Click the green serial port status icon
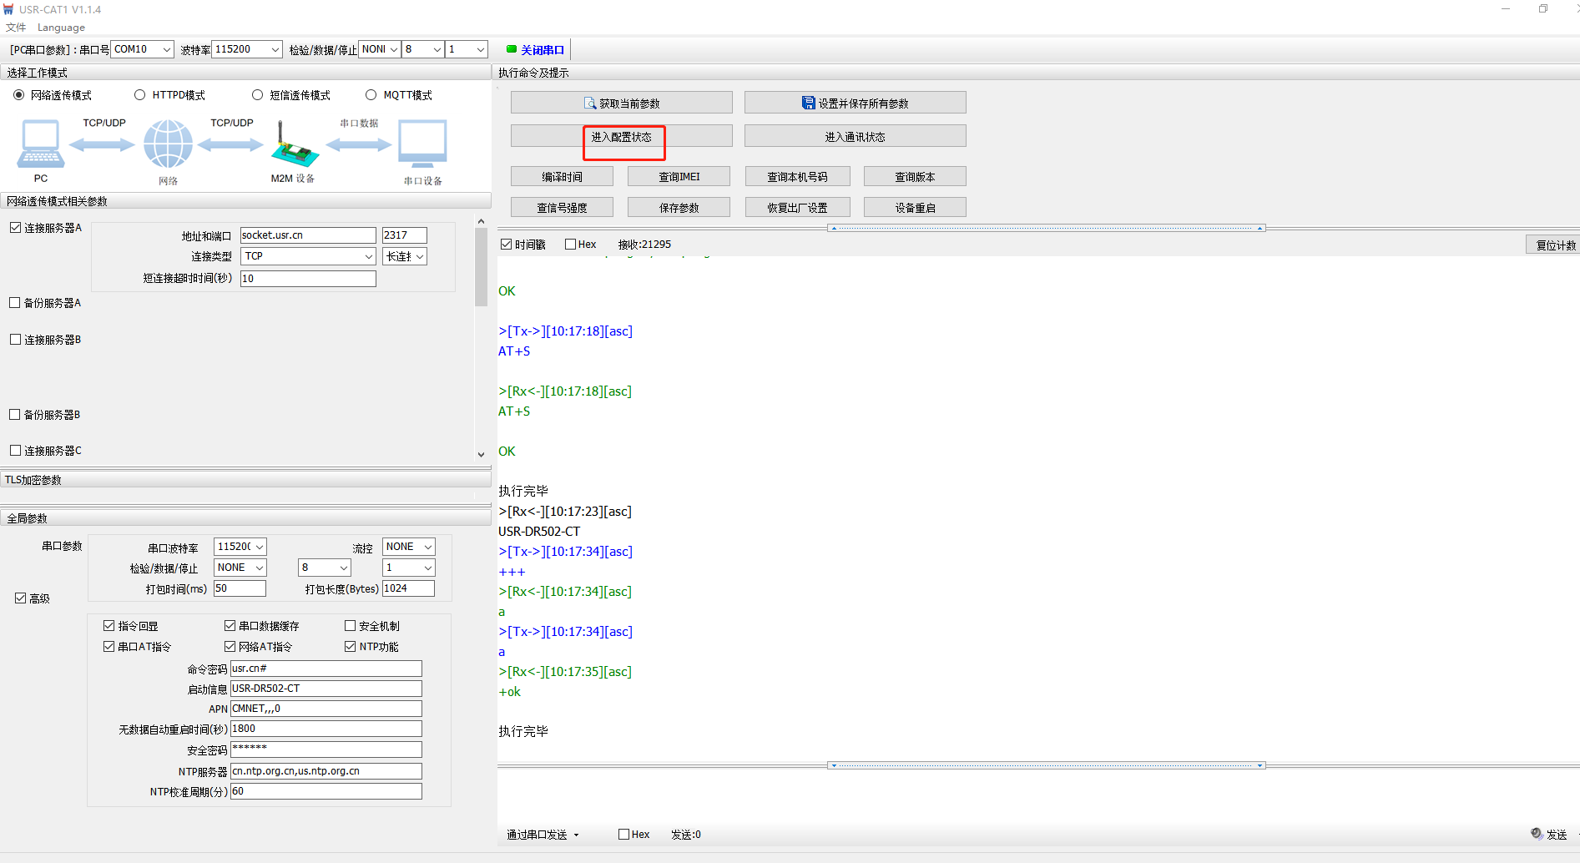1580x863 pixels. click(512, 49)
